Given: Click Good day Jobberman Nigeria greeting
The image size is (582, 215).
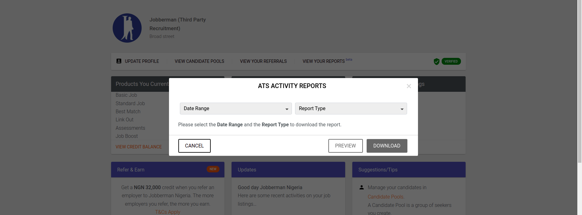Looking at the screenshot, I should pyautogui.click(x=270, y=187).
